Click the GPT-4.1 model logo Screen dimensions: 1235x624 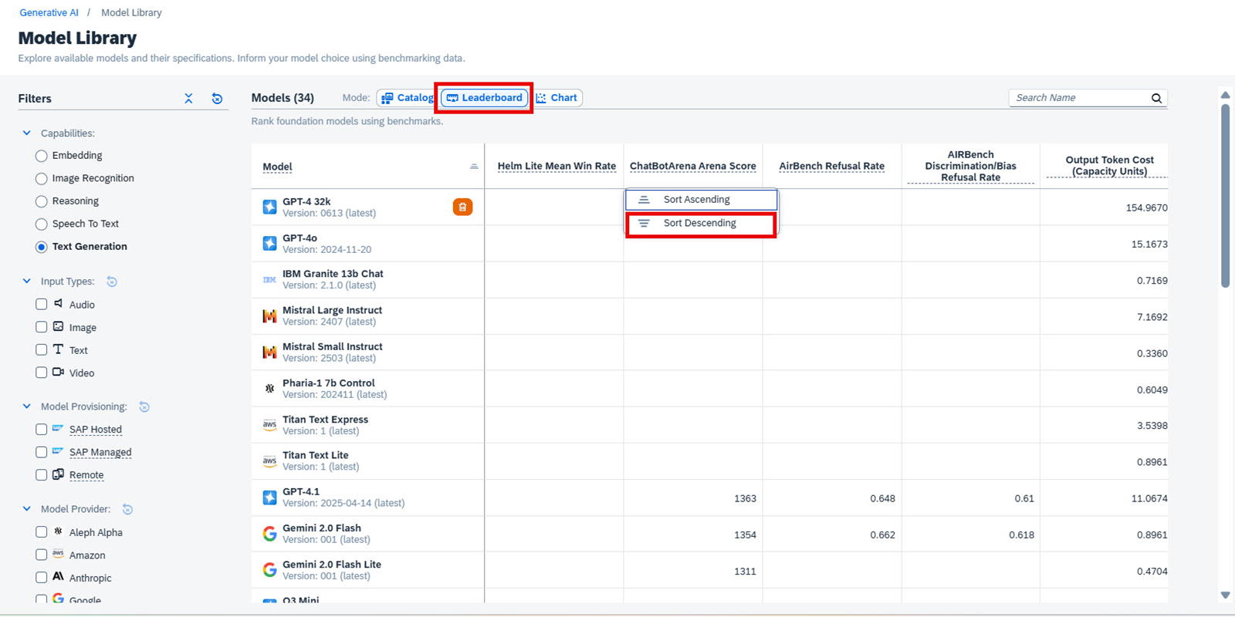(269, 498)
